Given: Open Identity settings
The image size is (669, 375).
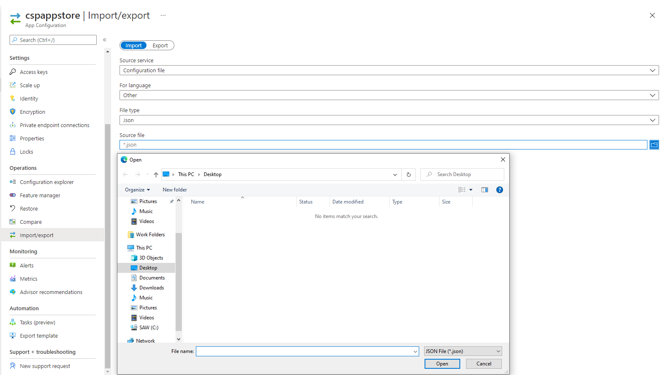Looking at the screenshot, I should coord(29,98).
